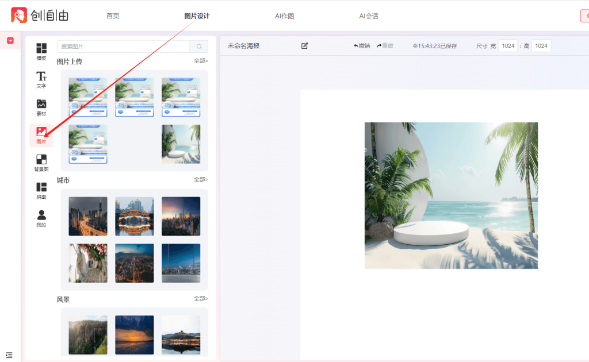Expand 全部 for 城市 section
The height and width of the screenshot is (362, 589).
tap(201, 180)
